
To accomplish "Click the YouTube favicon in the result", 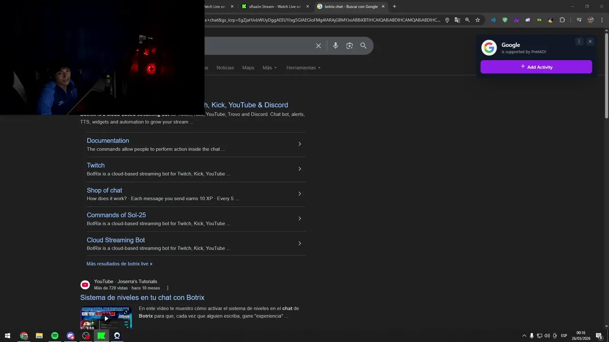I will (x=85, y=285).
